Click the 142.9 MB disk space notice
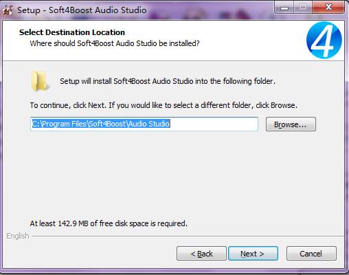The image size is (349, 275). (x=109, y=223)
